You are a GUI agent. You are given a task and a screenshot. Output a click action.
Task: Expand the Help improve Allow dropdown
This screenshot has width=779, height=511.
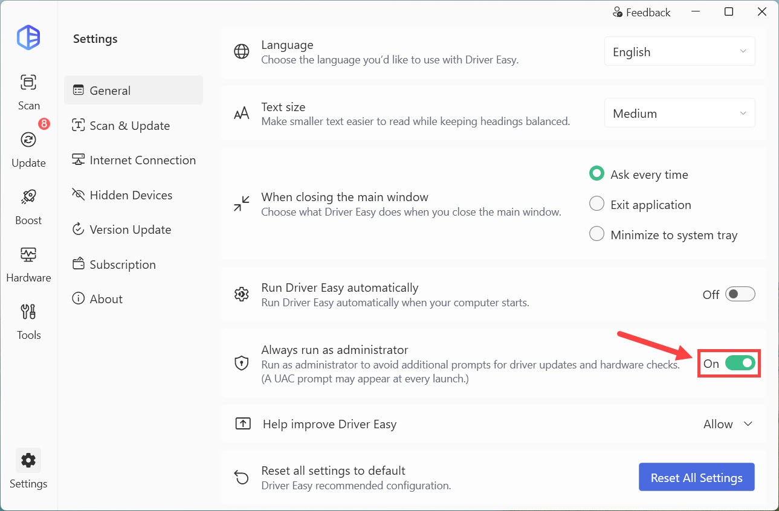pyautogui.click(x=728, y=424)
